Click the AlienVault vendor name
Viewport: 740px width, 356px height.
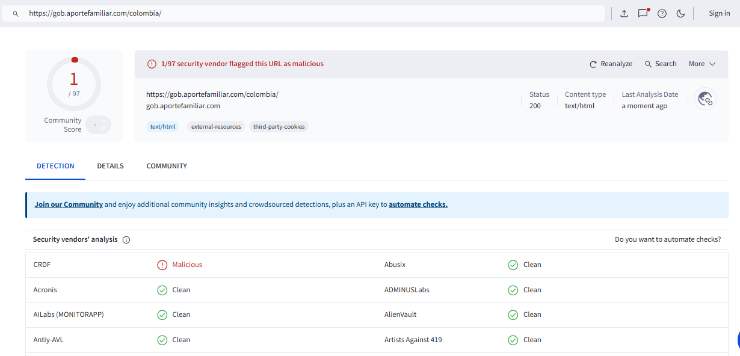(x=400, y=315)
